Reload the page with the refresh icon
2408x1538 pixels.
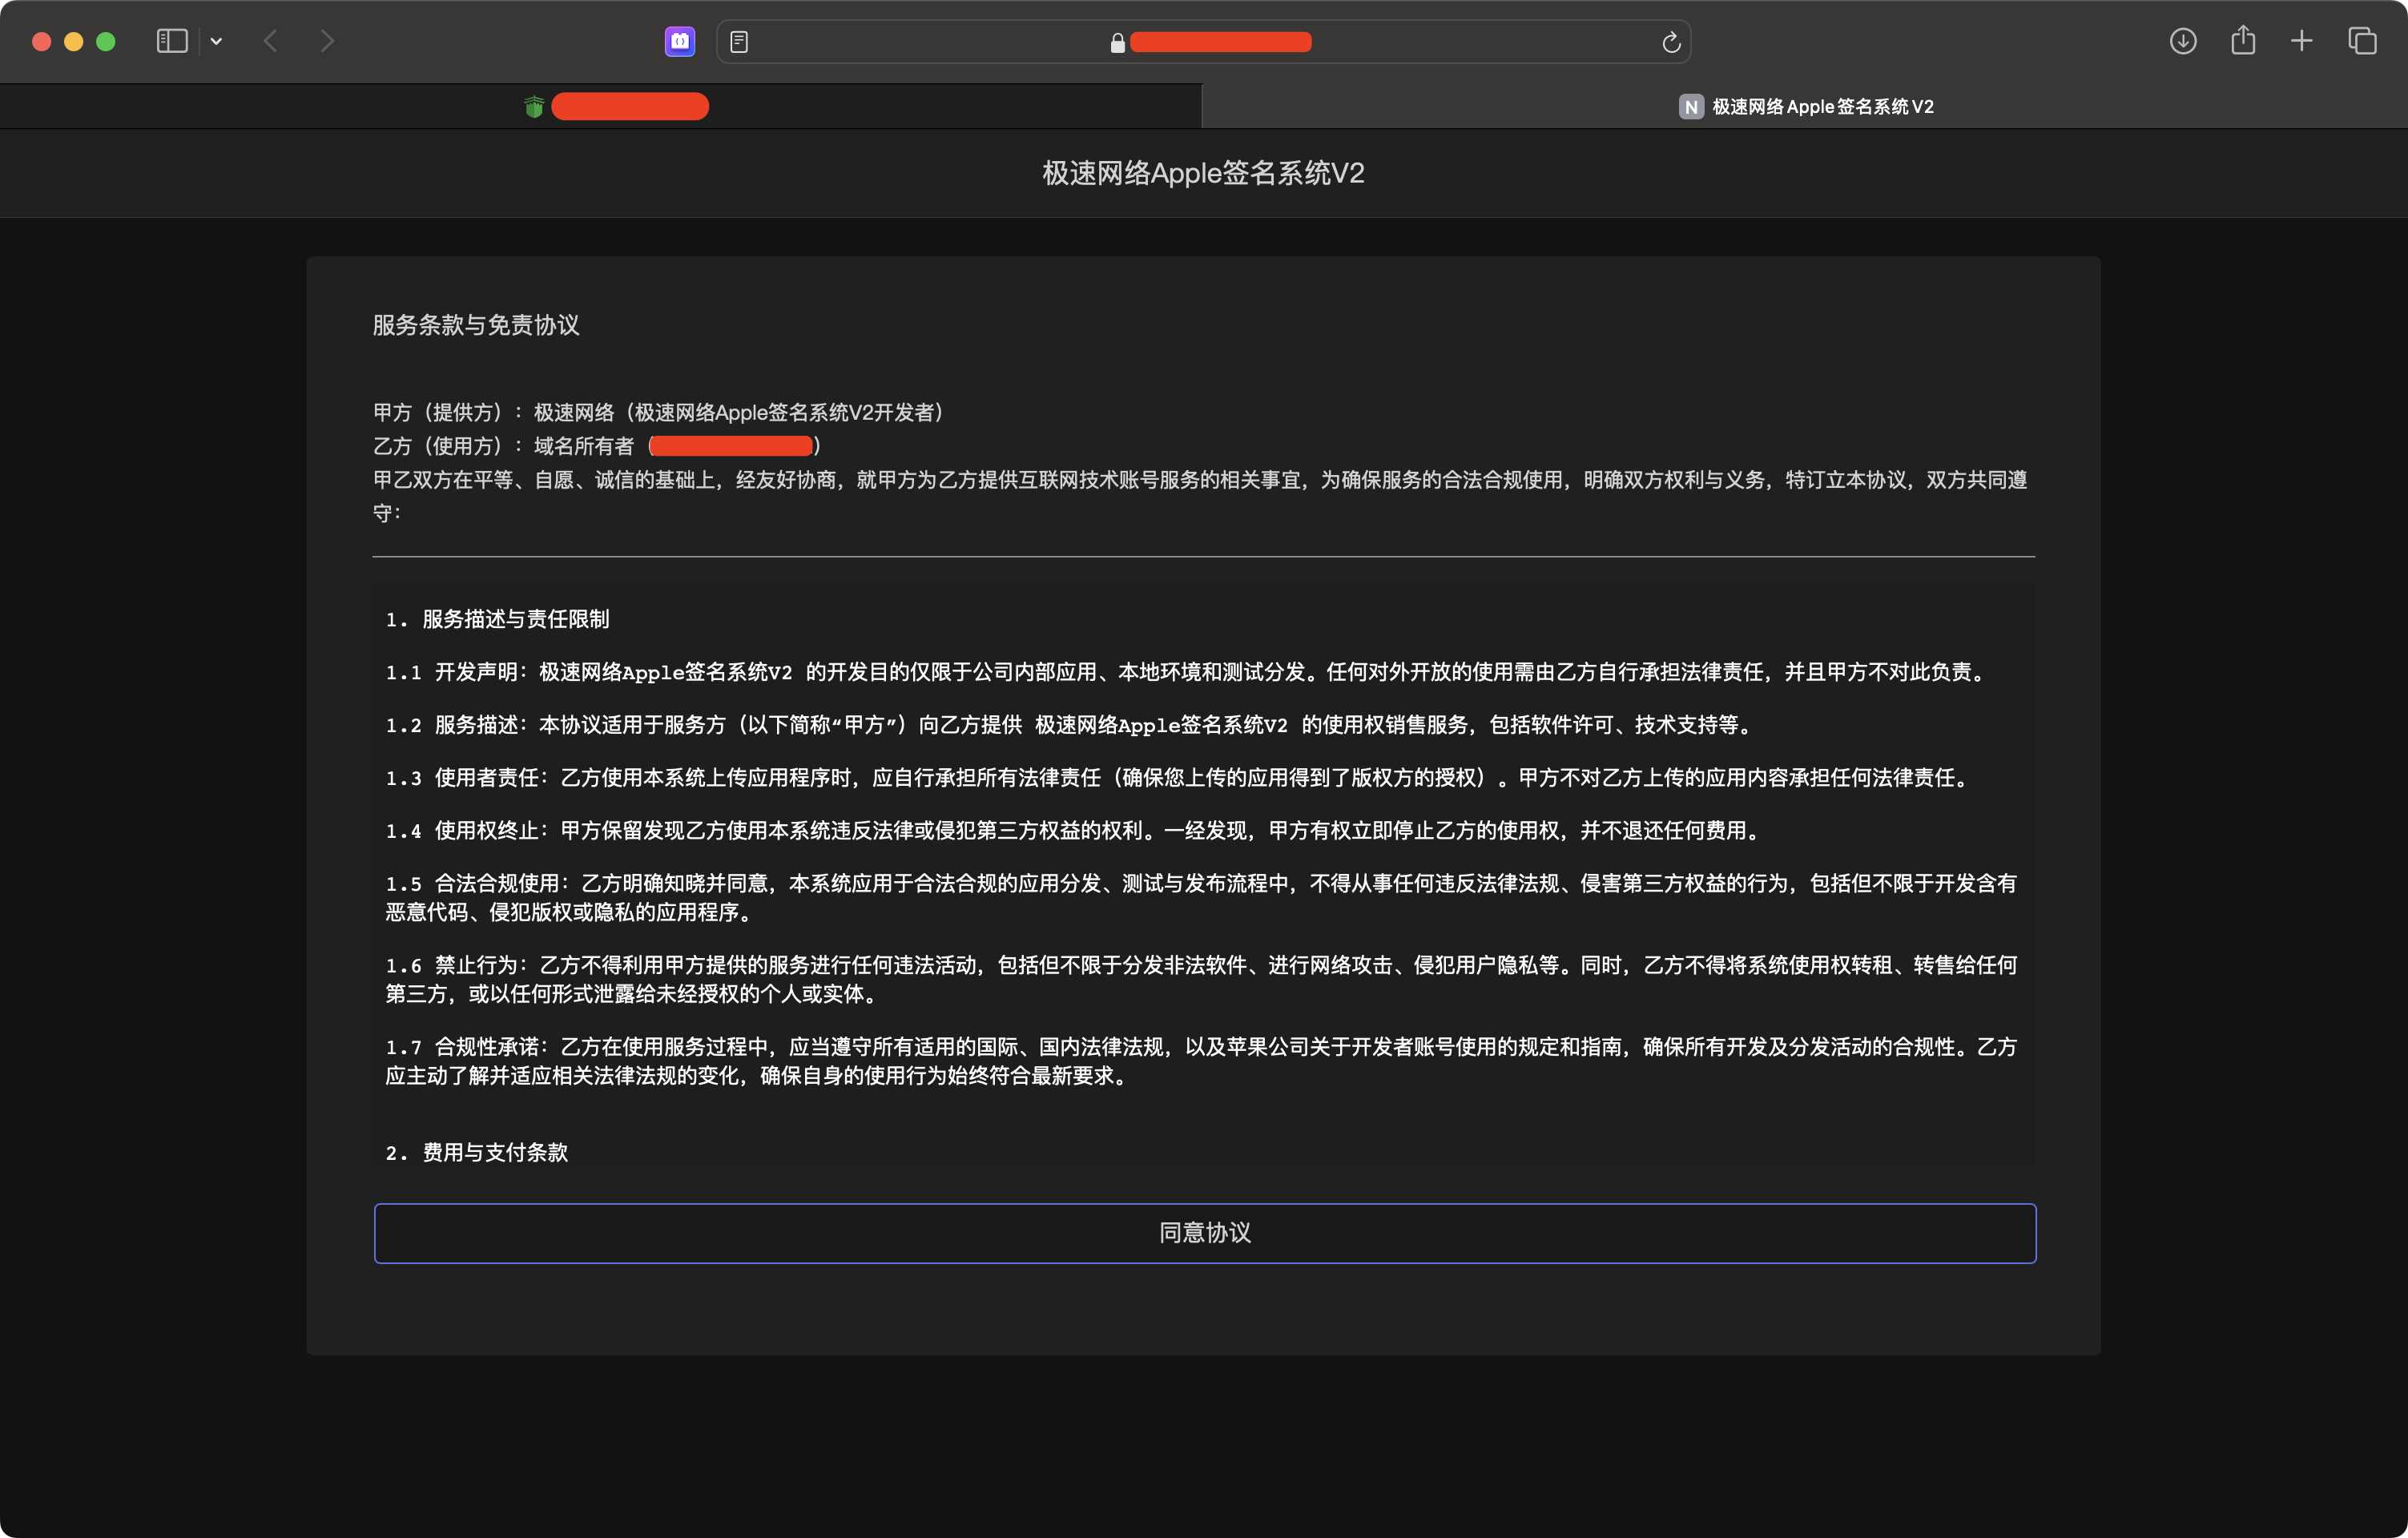pyautogui.click(x=1670, y=42)
